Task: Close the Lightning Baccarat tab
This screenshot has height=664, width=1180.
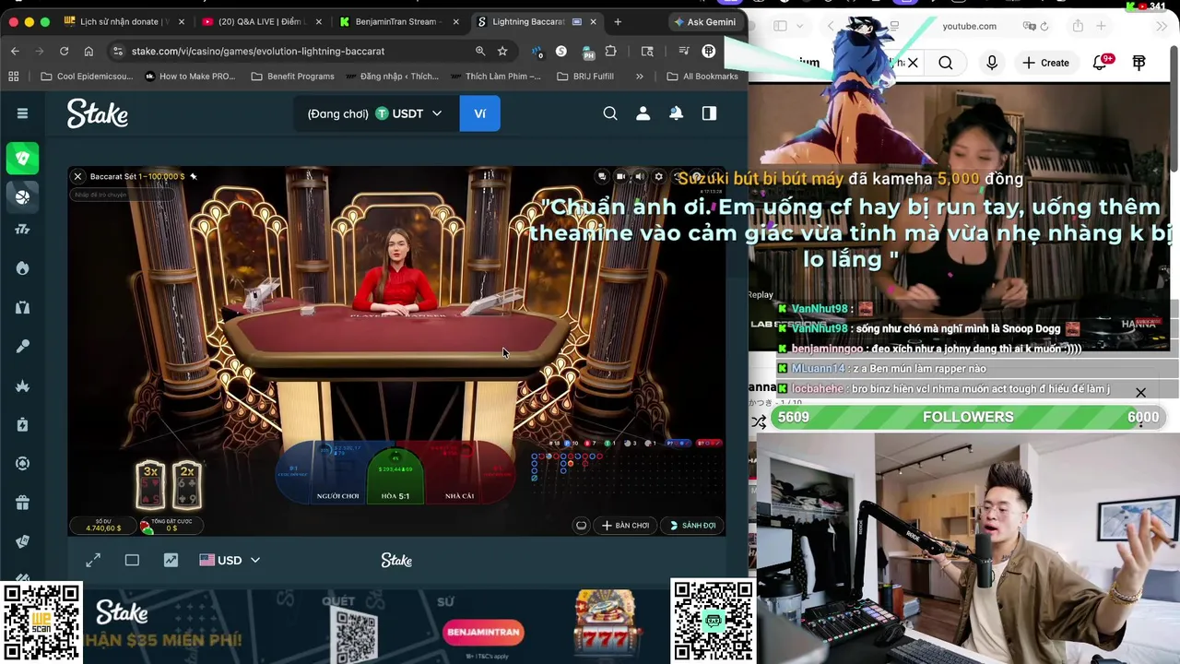Action: click(x=593, y=21)
